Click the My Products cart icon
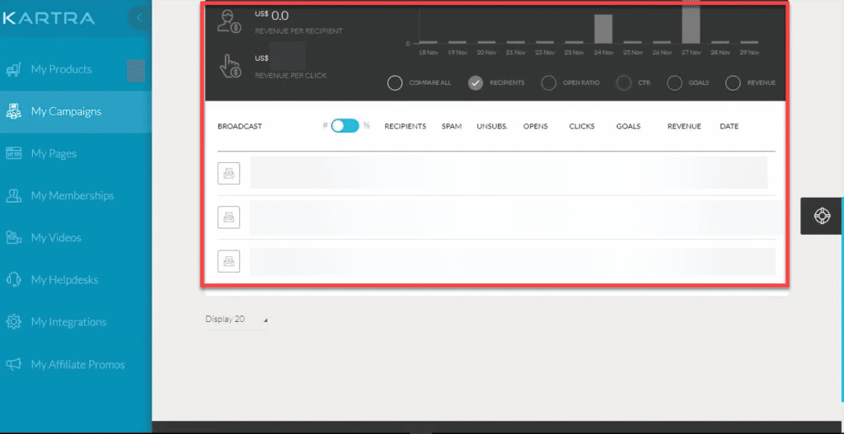The height and width of the screenshot is (434, 844). tap(13, 69)
